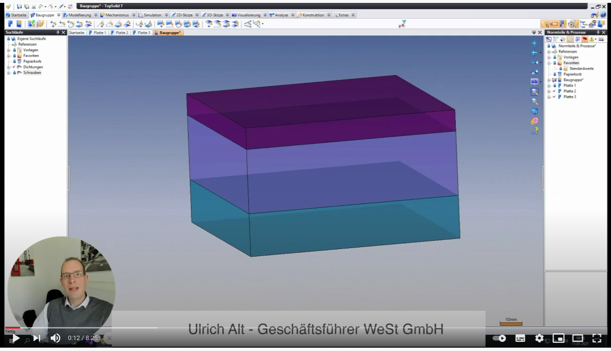Click the red flag icon in Normteile & Prozesse
The height and width of the screenshot is (351, 611).
tap(585, 39)
